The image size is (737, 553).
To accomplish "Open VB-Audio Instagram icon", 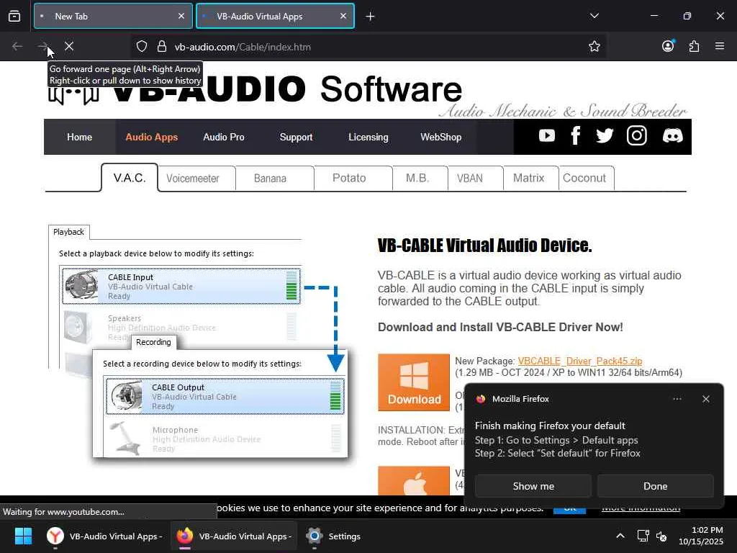I will pyautogui.click(x=637, y=136).
